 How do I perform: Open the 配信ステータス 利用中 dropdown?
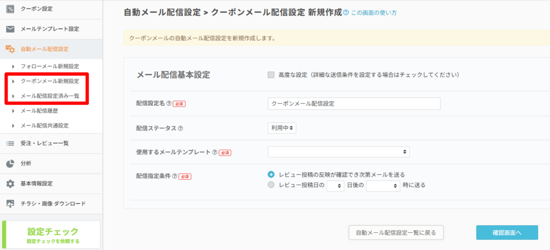tap(282, 128)
